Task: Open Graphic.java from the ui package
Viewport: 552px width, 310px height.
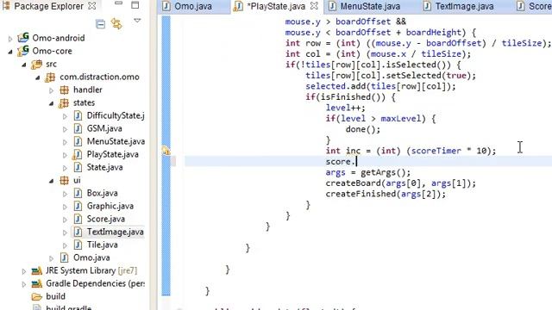Action: click(110, 207)
